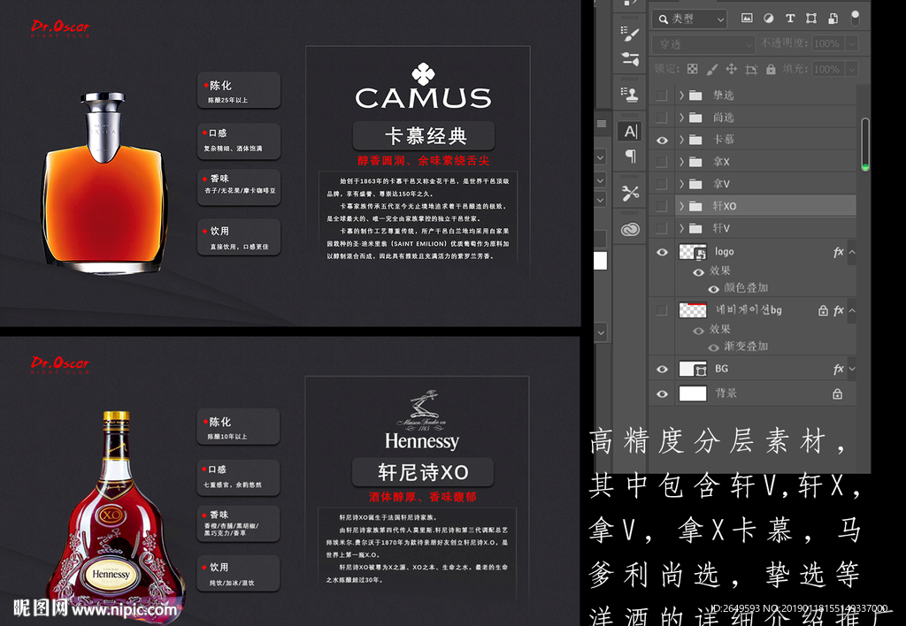This screenshot has width=906, height=626.
Task: Show the 轩XO layer group
Action: (x=661, y=206)
